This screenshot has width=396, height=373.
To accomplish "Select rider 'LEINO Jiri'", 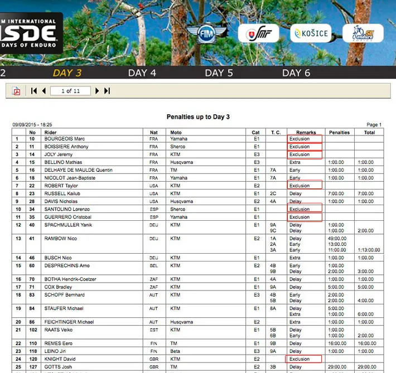I will (x=55, y=351).
